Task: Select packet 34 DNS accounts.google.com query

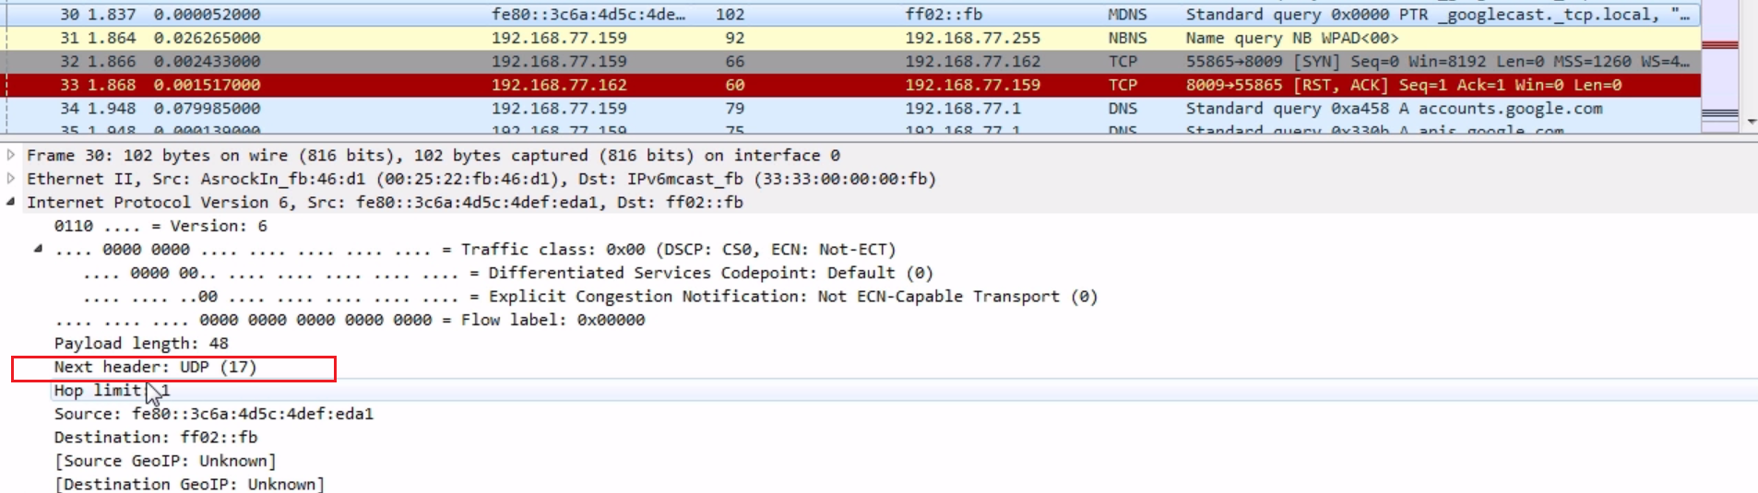Action: pyautogui.click(x=830, y=109)
